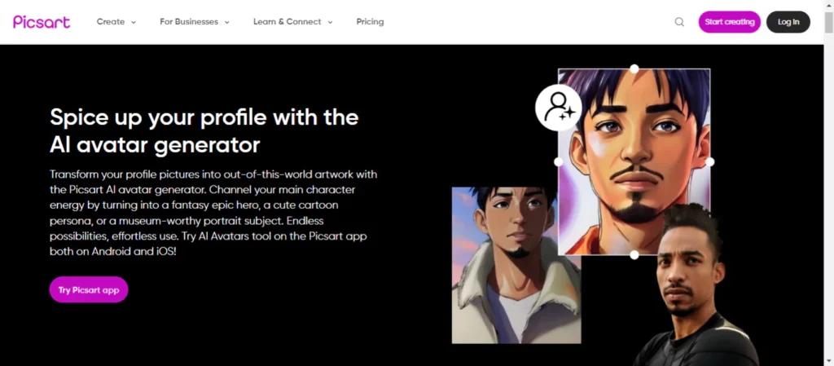Click the page vertical scrollbar thumb
The height and width of the screenshot is (366, 834).
[x=828, y=21]
